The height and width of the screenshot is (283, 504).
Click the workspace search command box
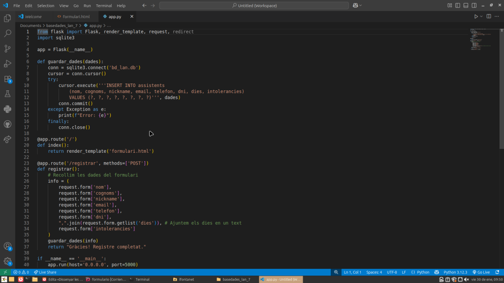point(253,5)
